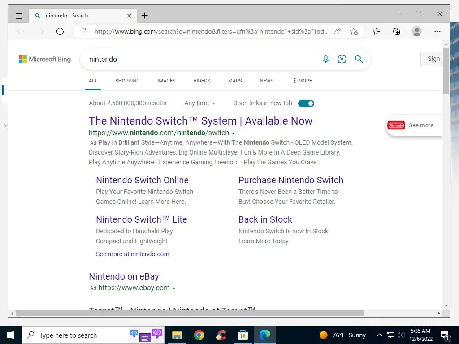Click the Nintendo logo See more card

pos(413,125)
